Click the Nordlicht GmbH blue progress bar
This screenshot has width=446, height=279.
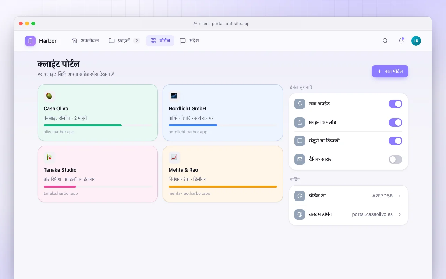193,125
